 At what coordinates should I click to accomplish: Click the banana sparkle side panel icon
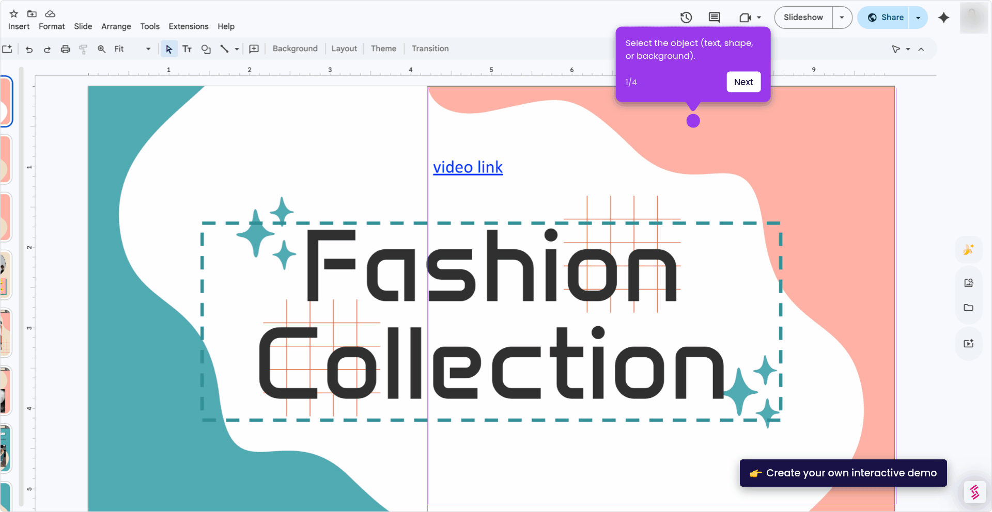tap(969, 250)
